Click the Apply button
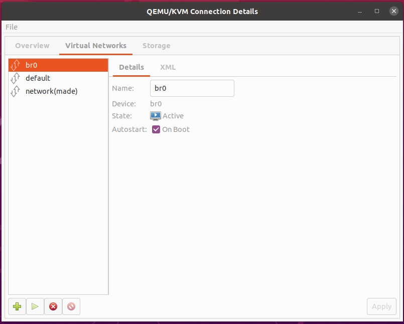Screen dimensions: 404x324 pyautogui.click(x=381, y=306)
